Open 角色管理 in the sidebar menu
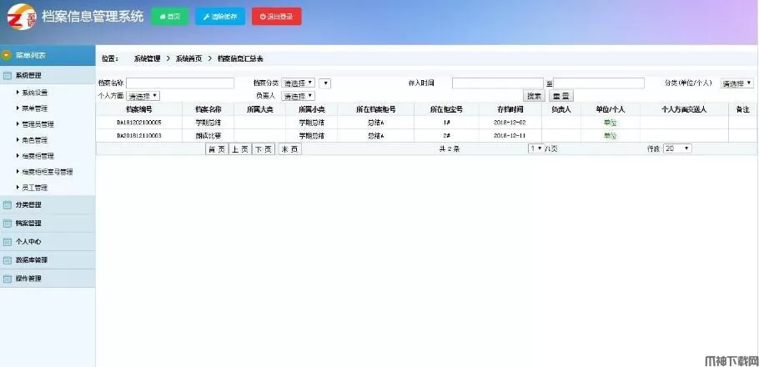Viewport: 759px width, 367px height. 34,140
